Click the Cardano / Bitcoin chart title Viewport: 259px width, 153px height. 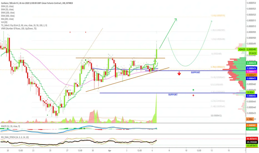pos(37,3)
